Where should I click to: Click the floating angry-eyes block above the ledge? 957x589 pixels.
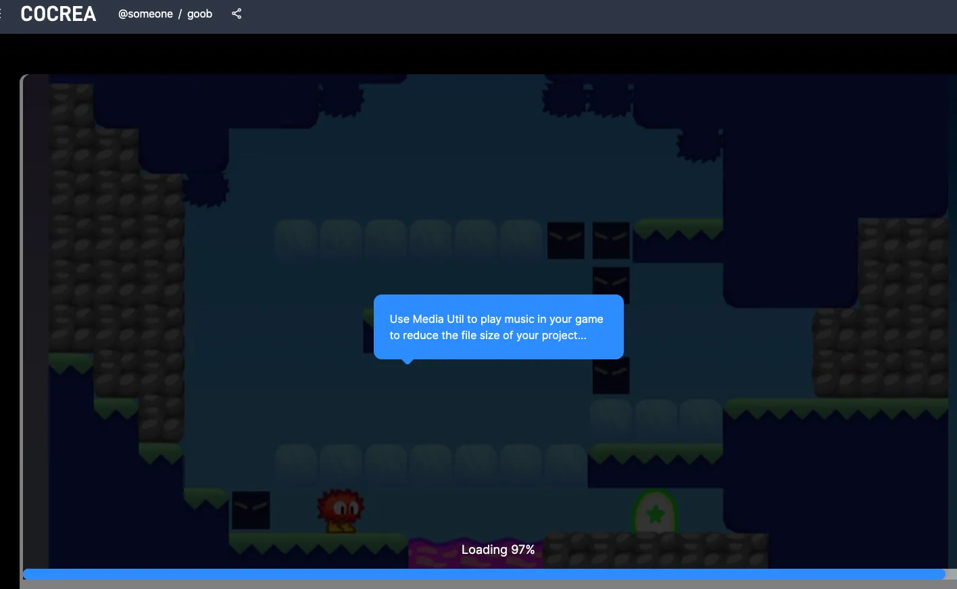pyautogui.click(x=610, y=374)
